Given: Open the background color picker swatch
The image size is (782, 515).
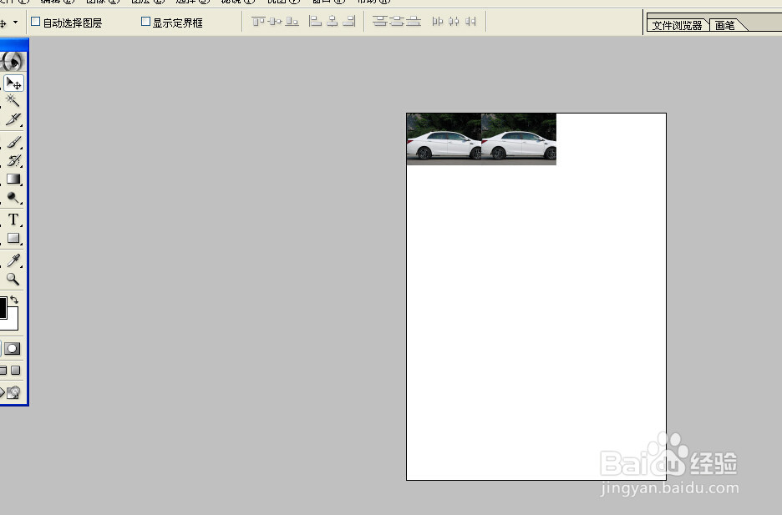Looking at the screenshot, I should pyautogui.click(x=13, y=323).
